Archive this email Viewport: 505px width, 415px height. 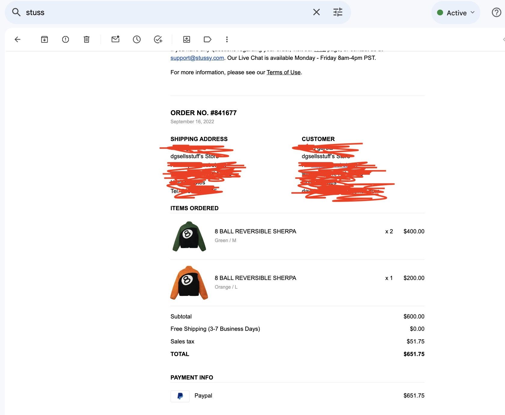coord(44,39)
